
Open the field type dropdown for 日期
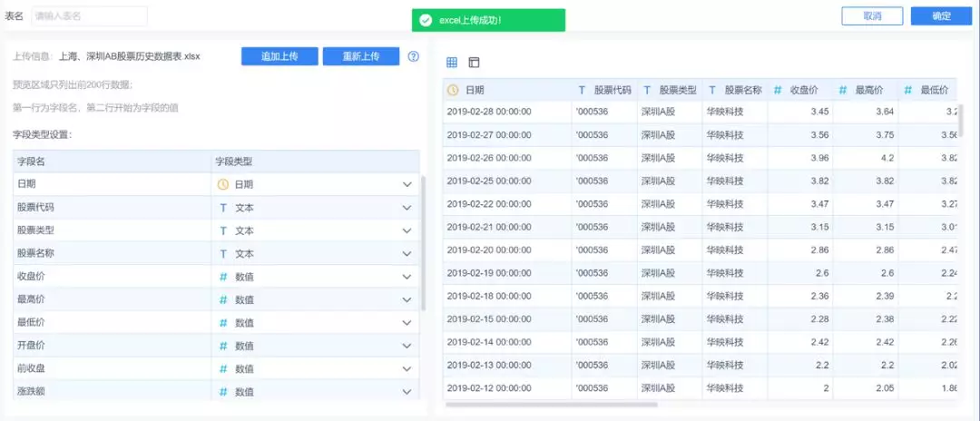[x=407, y=185]
